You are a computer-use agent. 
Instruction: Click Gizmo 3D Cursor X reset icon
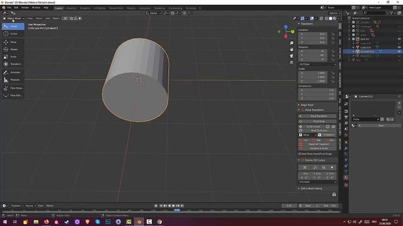305,168
